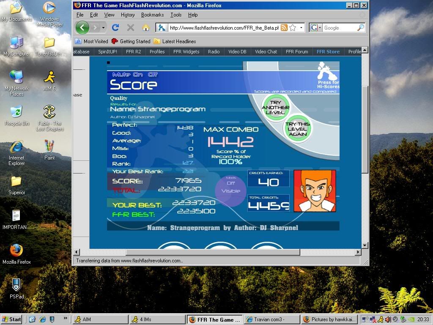Click the RSS feed icon in address bar
This screenshot has height=325, width=433.
284,28
